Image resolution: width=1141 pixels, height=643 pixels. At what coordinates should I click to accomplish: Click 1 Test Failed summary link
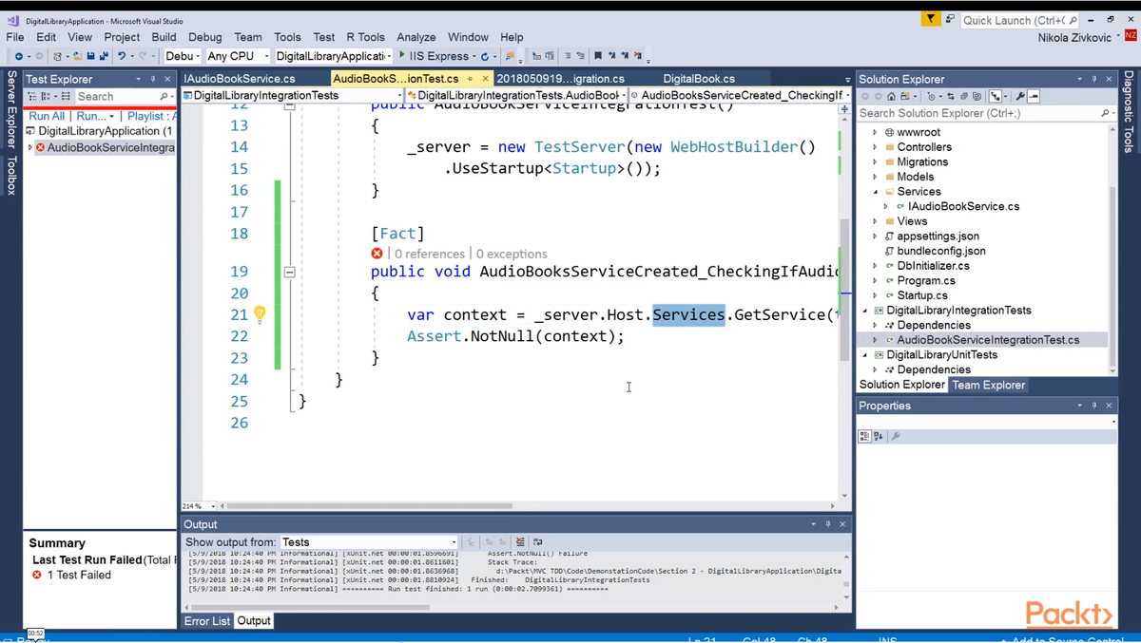pyautogui.click(x=79, y=575)
